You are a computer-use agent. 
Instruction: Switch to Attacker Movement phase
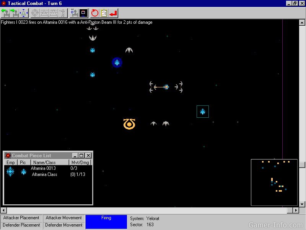point(63,218)
